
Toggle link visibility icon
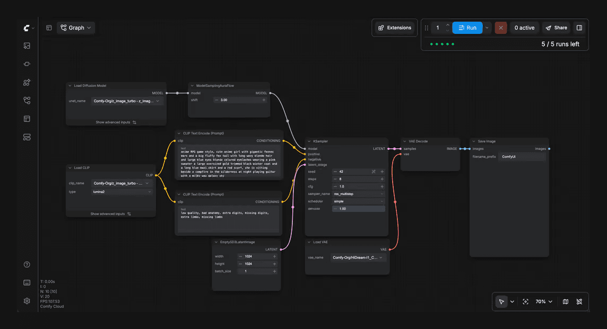click(579, 301)
